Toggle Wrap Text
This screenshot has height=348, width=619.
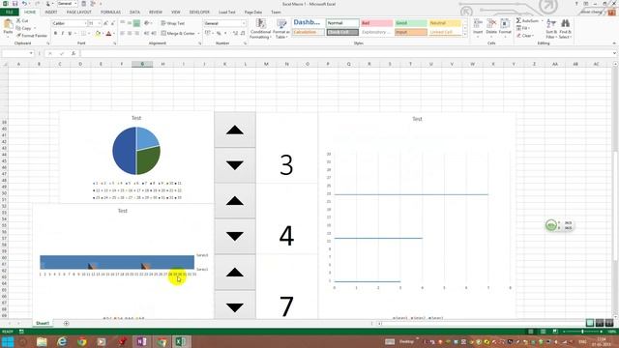(x=173, y=23)
